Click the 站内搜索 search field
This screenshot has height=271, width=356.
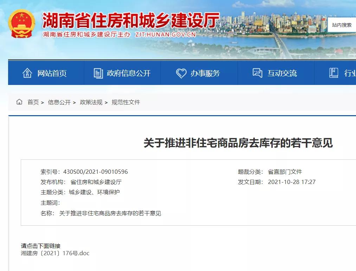(342, 25)
